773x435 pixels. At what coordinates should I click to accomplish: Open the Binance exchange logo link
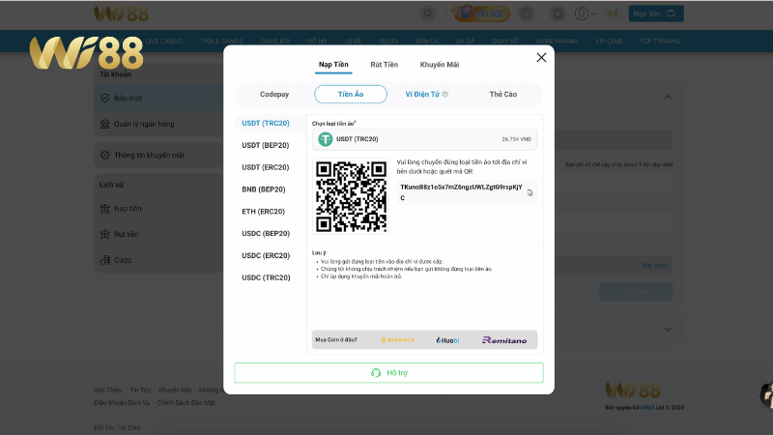click(x=397, y=340)
